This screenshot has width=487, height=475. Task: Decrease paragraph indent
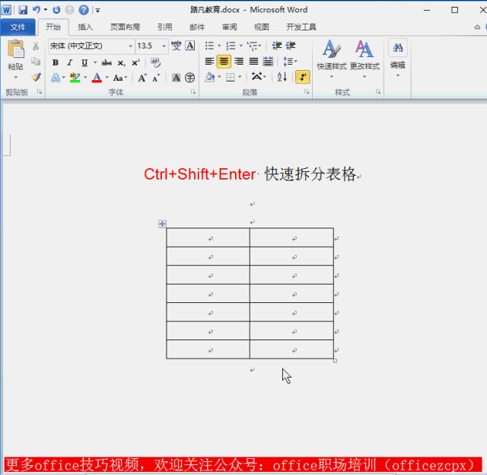(x=276, y=46)
